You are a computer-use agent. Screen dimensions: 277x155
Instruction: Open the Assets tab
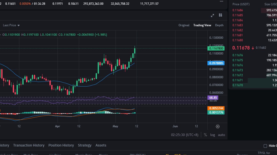(x=101, y=145)
